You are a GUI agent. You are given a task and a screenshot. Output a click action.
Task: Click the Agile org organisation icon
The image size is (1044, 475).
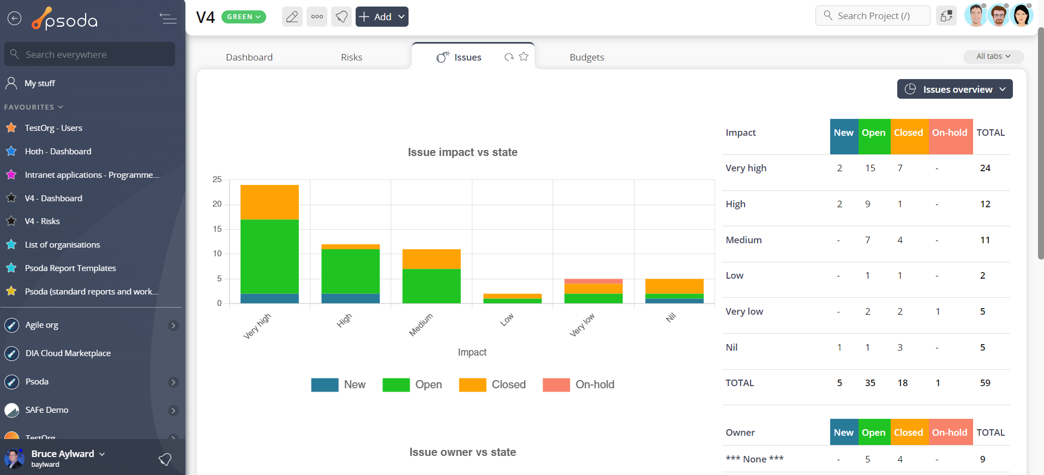(11, 325)
